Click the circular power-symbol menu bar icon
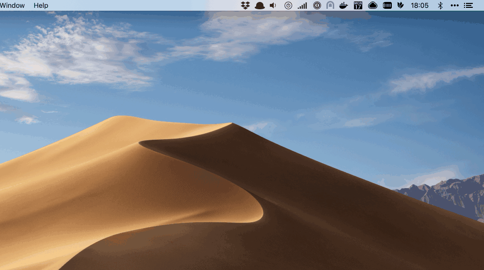Image resolution: width=484 pixels, height=270 pixels. point(288,5)
